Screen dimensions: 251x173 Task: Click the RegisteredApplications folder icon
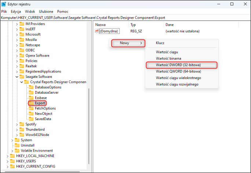(x=22, y=72)
